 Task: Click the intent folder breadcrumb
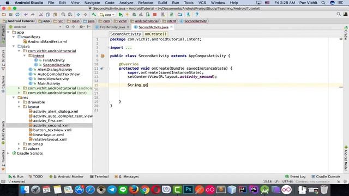coord(170,21)
